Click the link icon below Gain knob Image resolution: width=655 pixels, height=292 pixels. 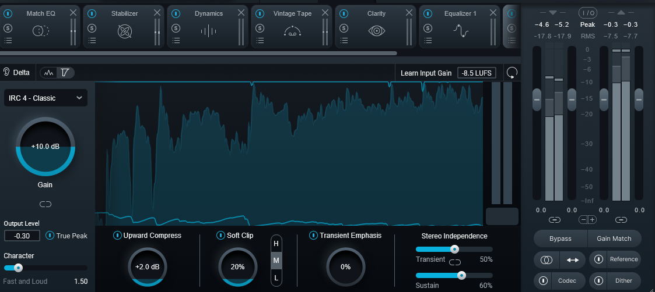pyautogui.click(x=45, y=204)
